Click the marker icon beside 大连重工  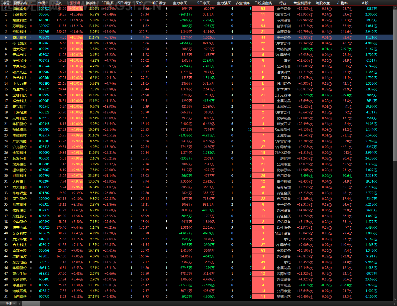[x=31, y=182]
